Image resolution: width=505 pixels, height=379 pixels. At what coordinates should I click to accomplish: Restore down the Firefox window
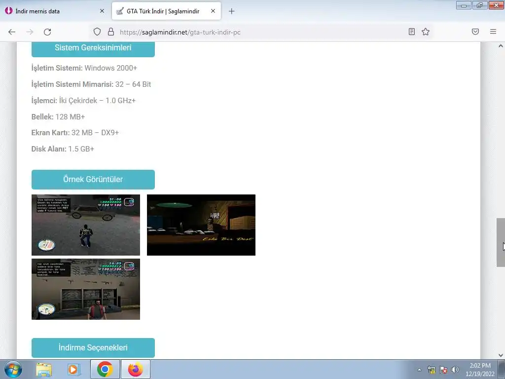480,5
